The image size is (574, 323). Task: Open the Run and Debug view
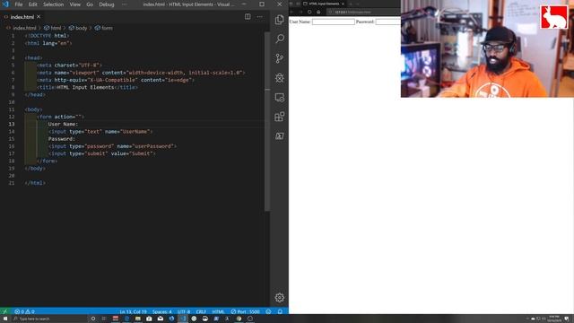(x=279, y=78)
